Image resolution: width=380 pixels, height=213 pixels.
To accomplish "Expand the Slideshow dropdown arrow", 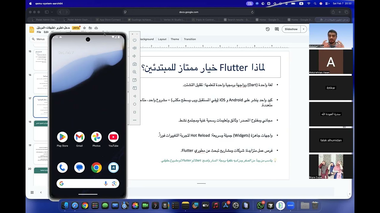I will 303,29.
